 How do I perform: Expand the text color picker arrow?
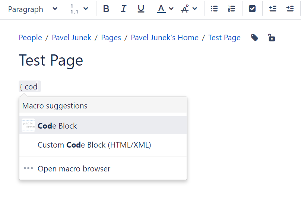171,9
